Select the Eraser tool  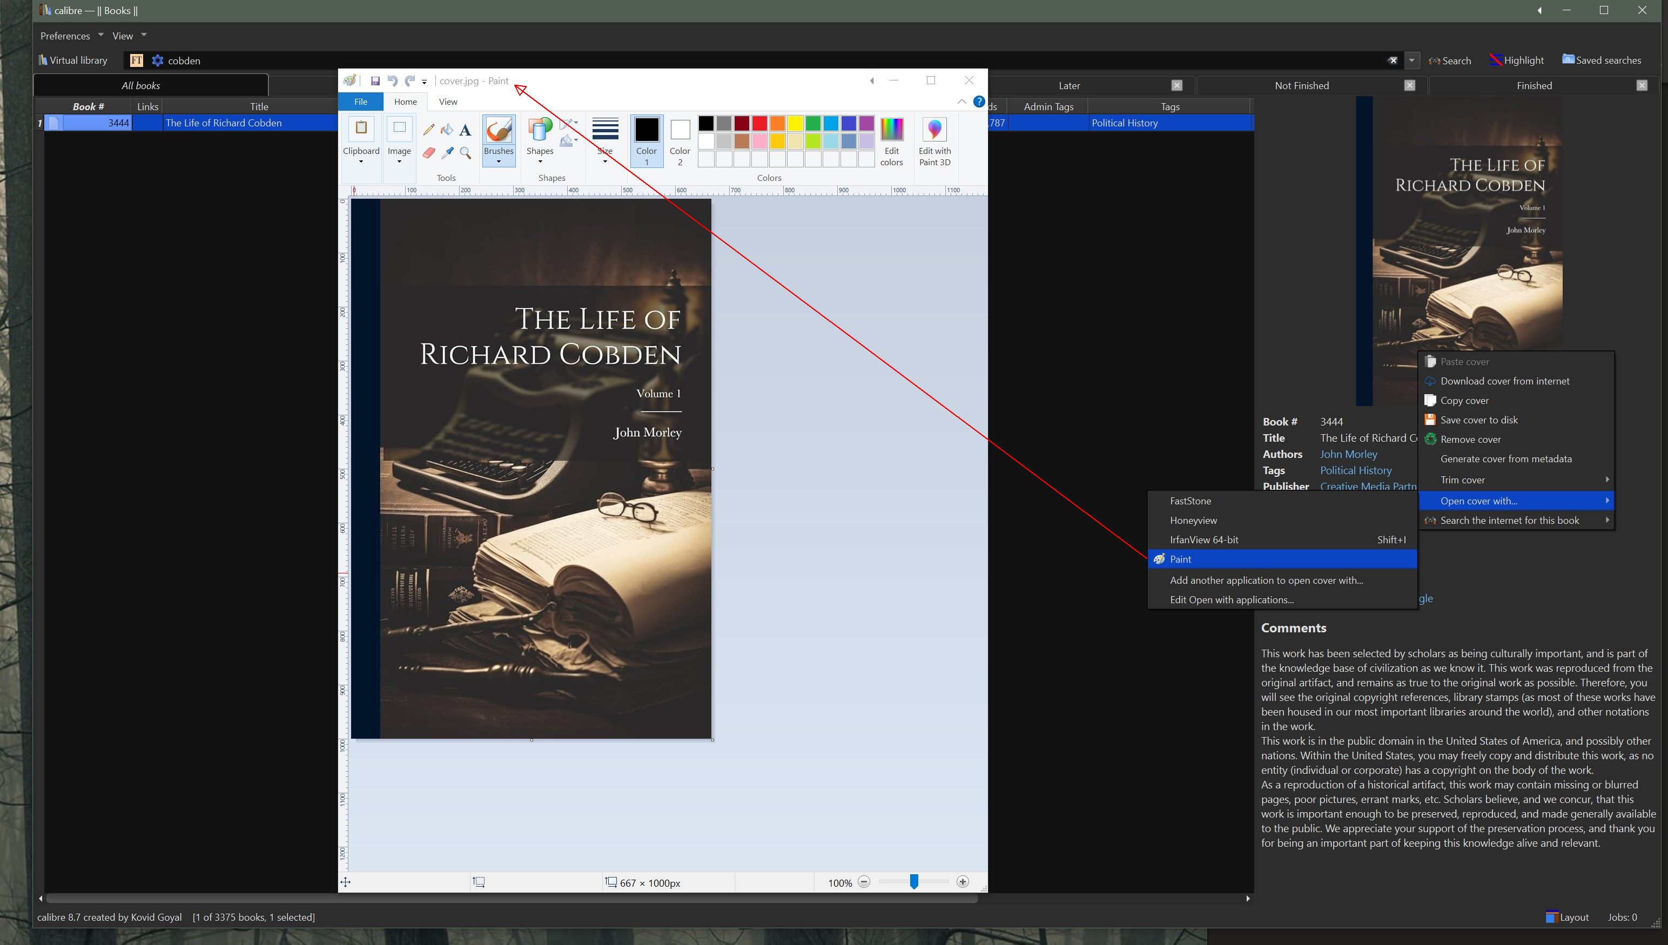(x=428, y=153)
